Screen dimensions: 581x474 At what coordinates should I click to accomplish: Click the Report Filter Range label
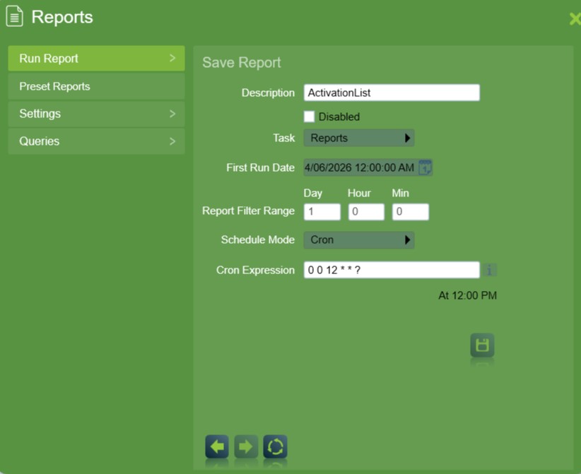coord(248,211)
